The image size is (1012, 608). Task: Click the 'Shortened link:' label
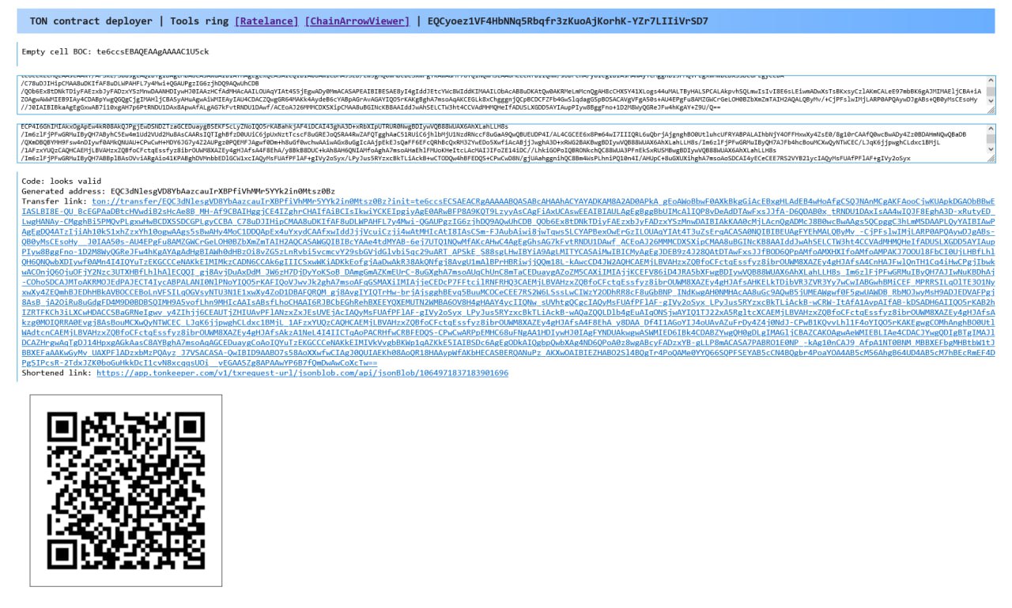pyautogui.click(x=56, y=373)
